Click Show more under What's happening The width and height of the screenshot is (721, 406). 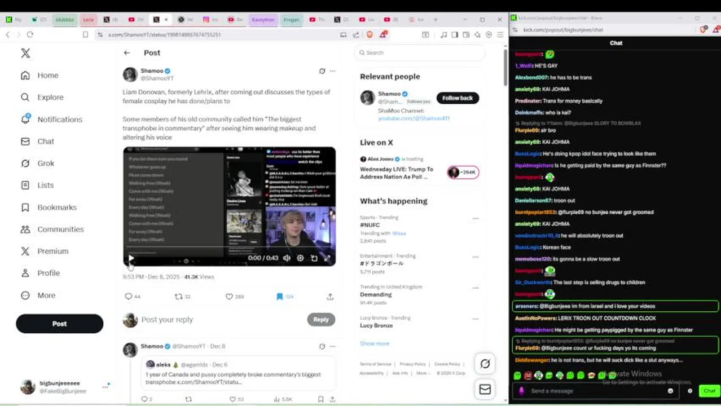tap(375, 343)
